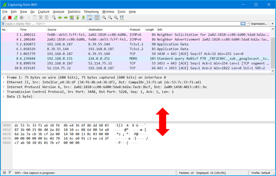Add a display filter button with plus

(273, 24)
